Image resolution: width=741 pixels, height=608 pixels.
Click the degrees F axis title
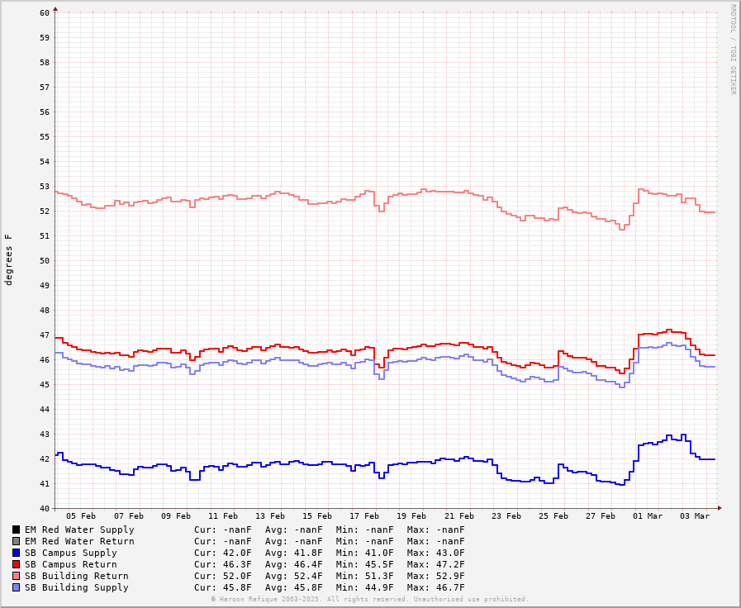9,259
